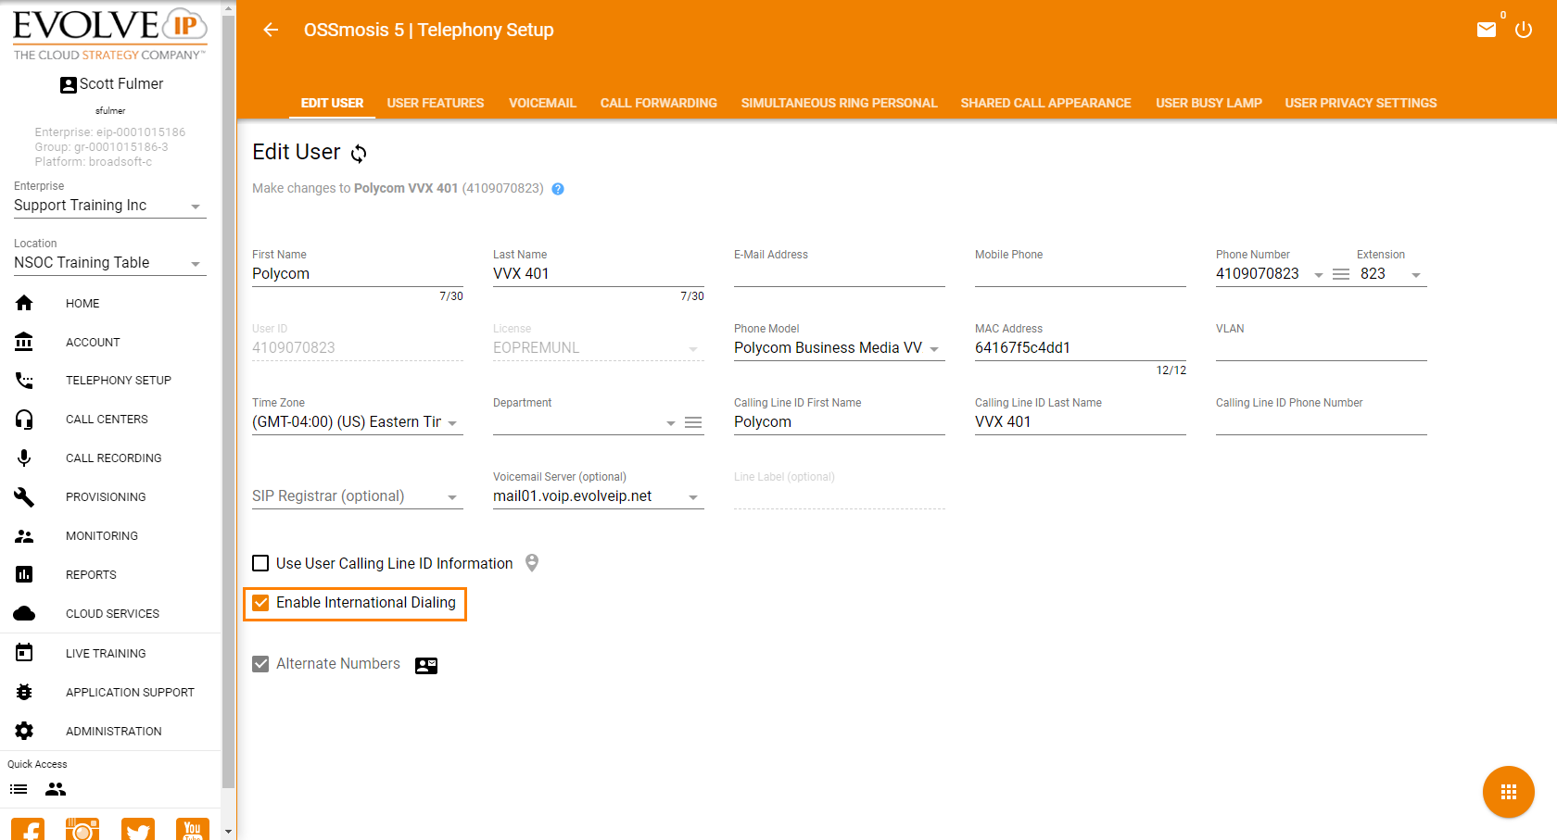
Task: Click the blue help question mark icon
Action: 558,189
